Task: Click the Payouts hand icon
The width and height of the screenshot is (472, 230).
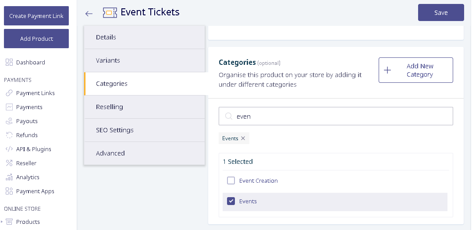Action: tap(9, 121)
